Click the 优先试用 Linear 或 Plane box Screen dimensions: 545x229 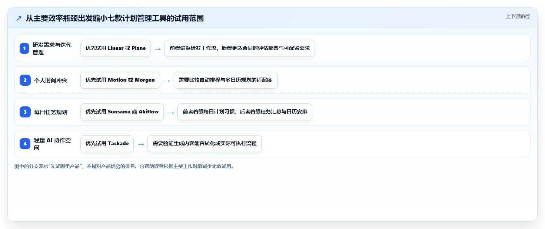click(116, 48)
